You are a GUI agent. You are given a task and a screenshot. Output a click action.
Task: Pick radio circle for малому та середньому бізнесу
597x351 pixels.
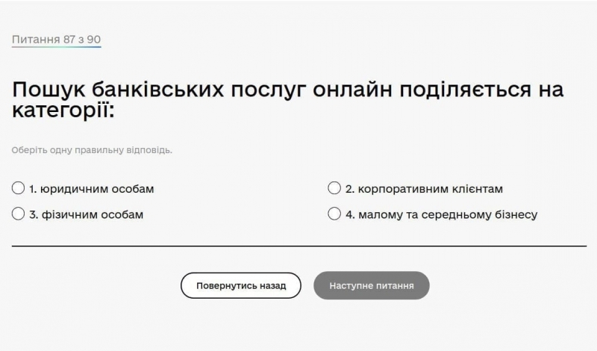pyautogui.click(x=334, y=214)
